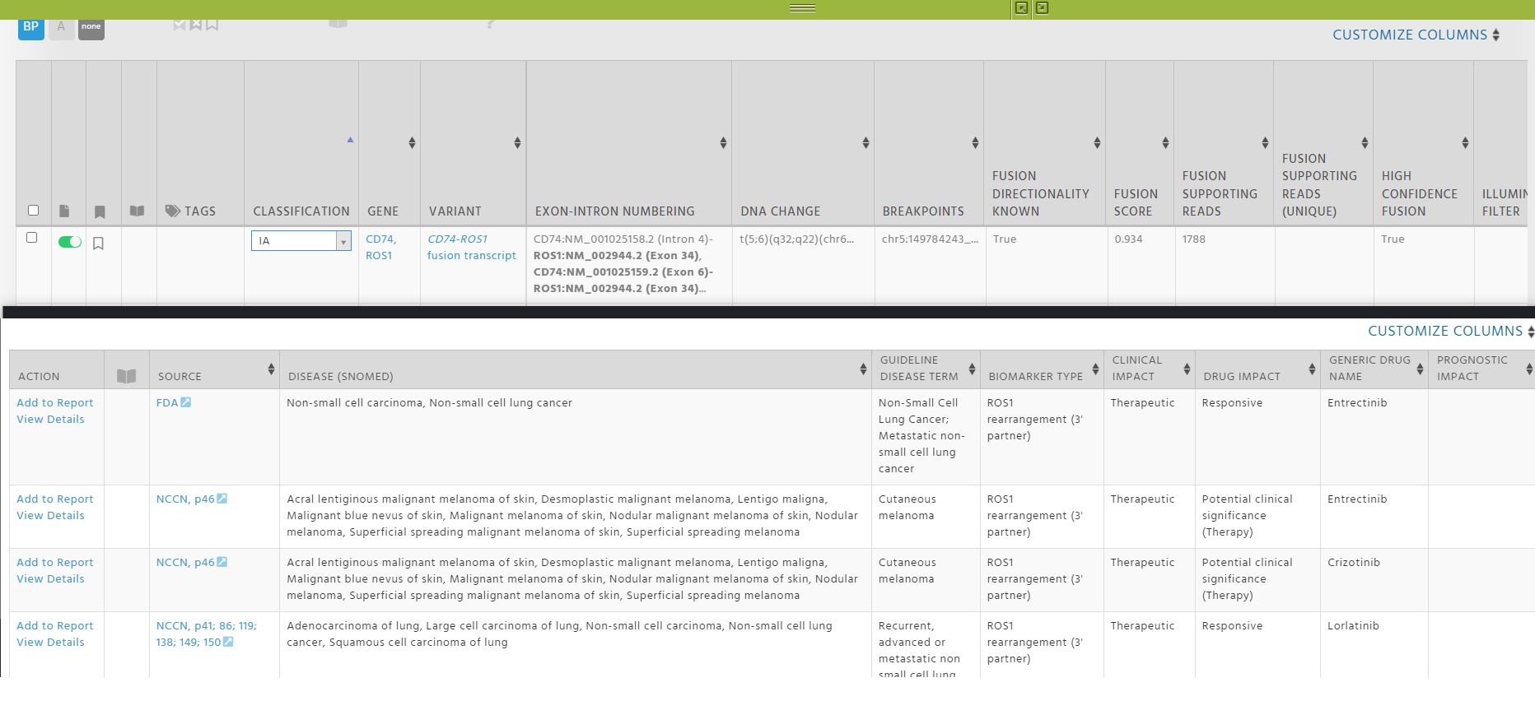The image size is (1535, 701).
Task: Click the bookmark icon in the upper table header
Action: [100, 211]
